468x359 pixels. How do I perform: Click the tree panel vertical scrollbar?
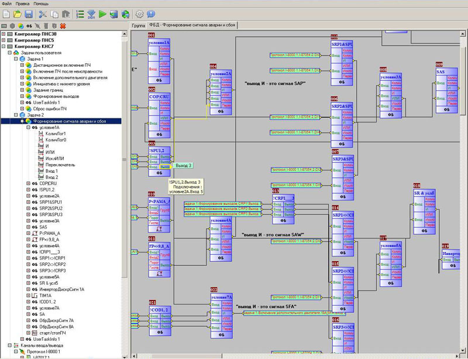tap(124, 159)
